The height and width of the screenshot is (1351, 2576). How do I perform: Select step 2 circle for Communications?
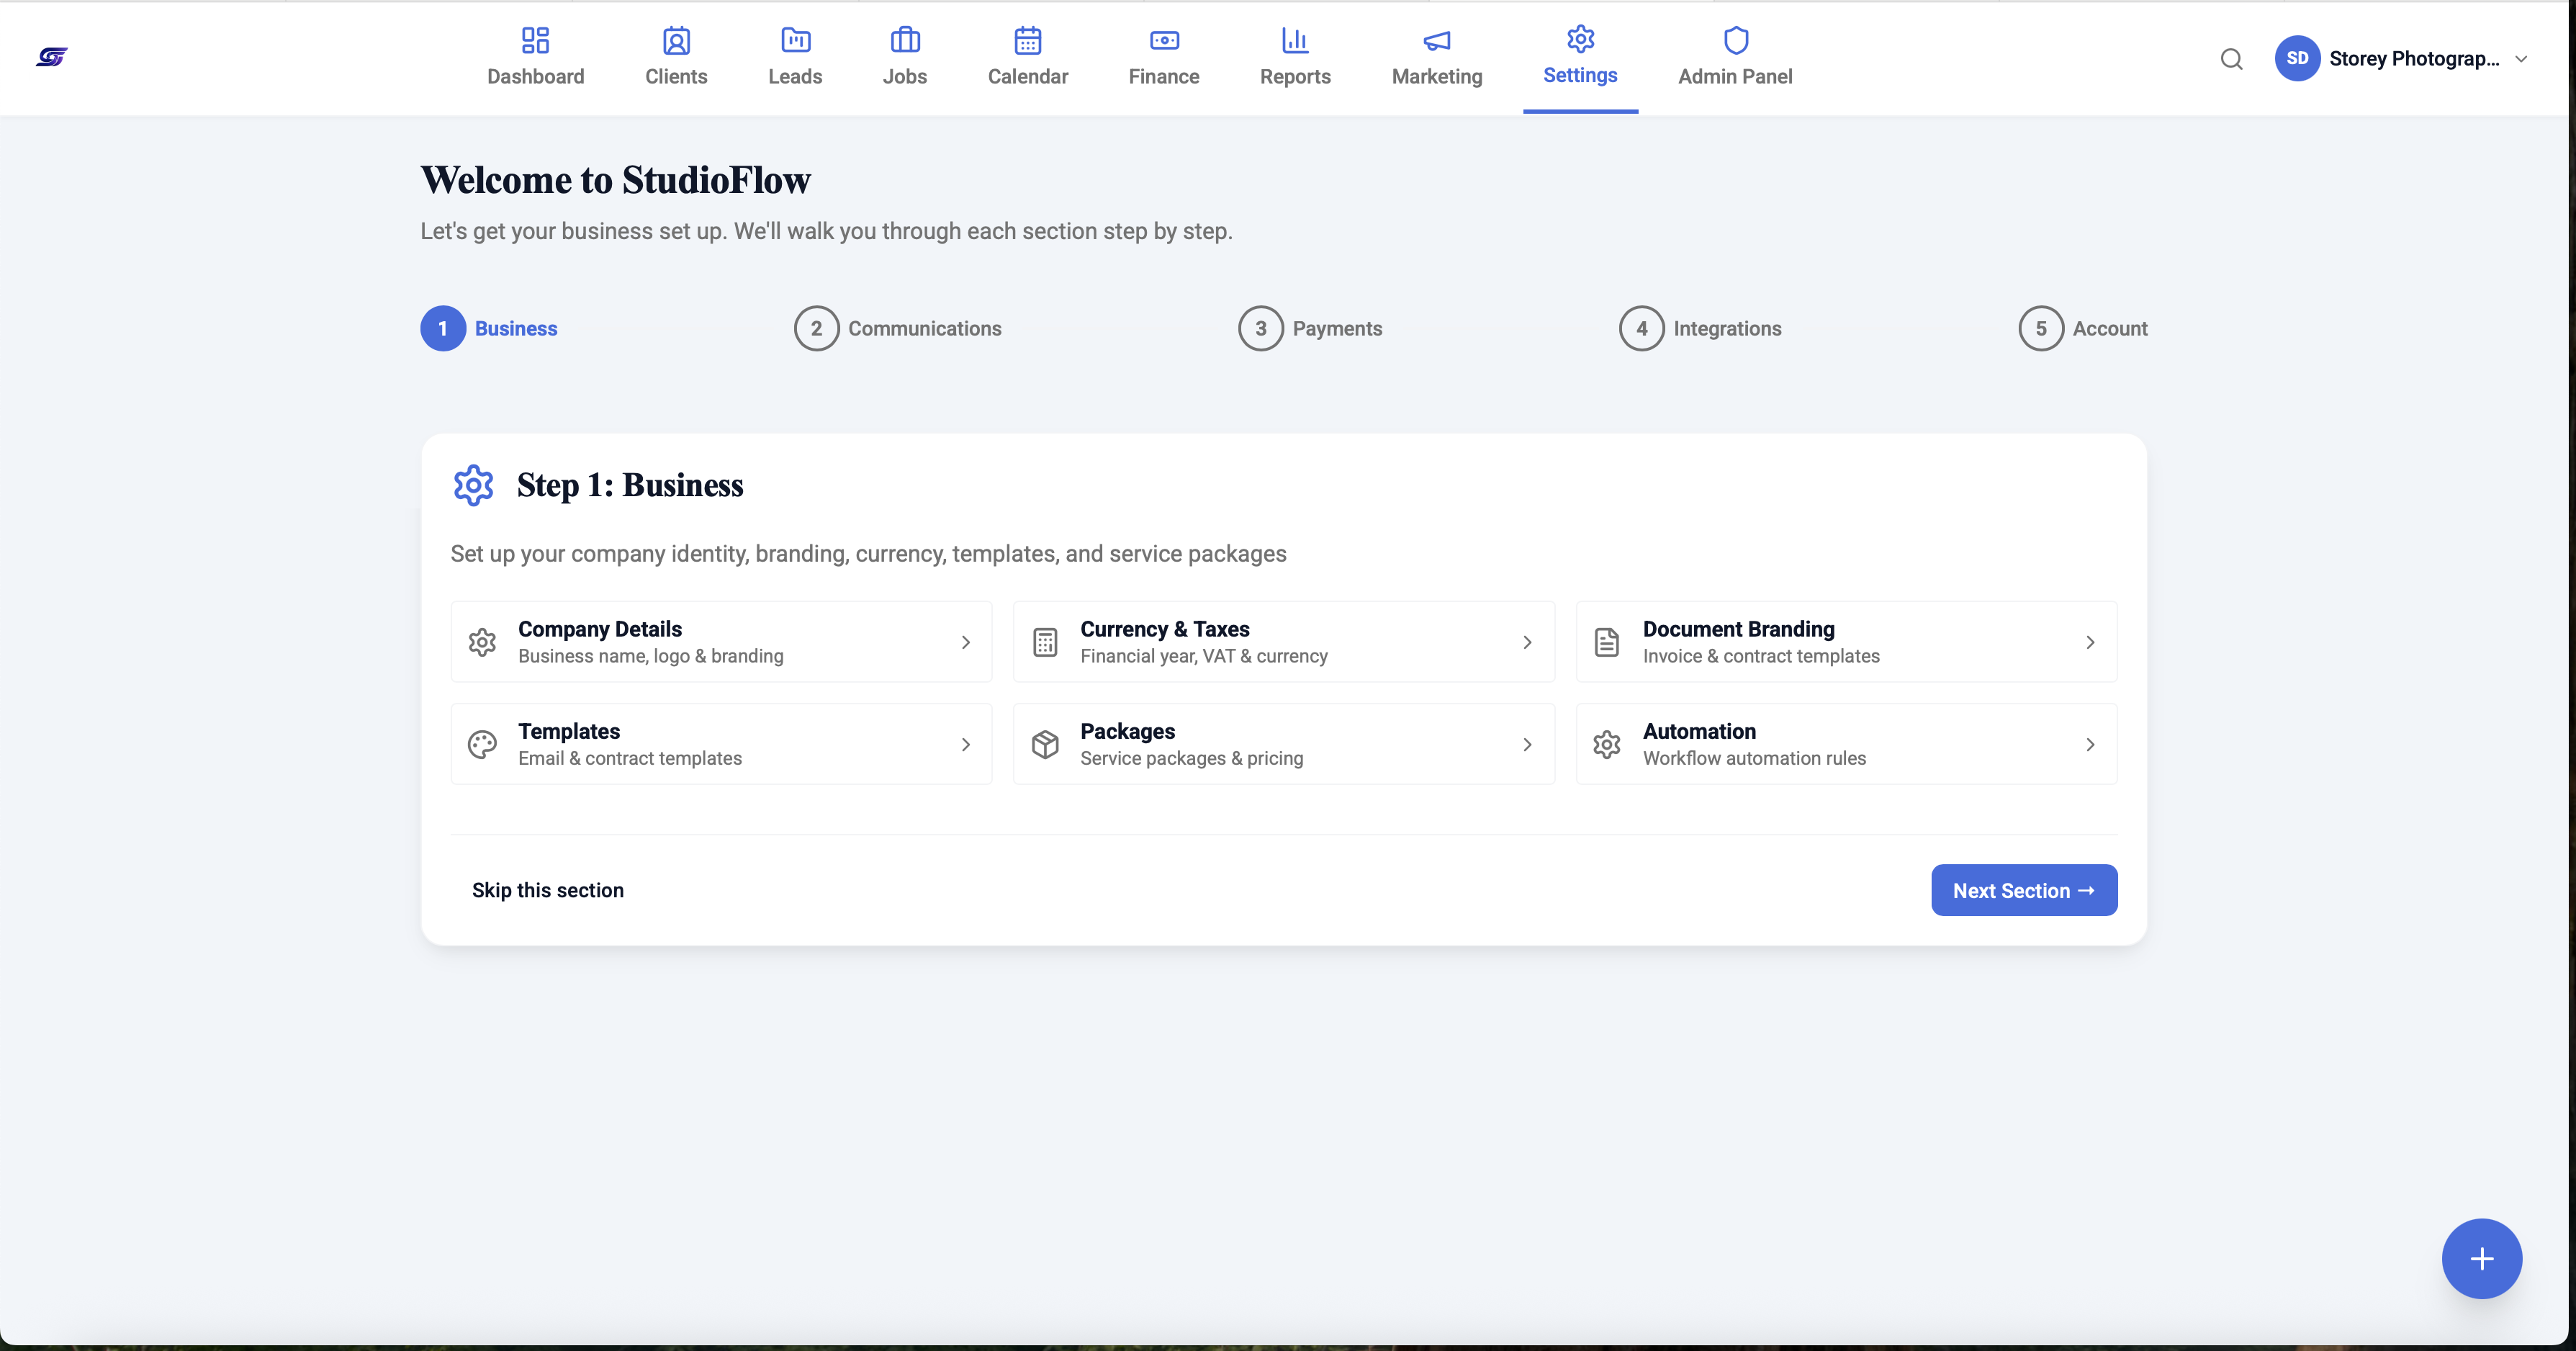tap(816, 328)
